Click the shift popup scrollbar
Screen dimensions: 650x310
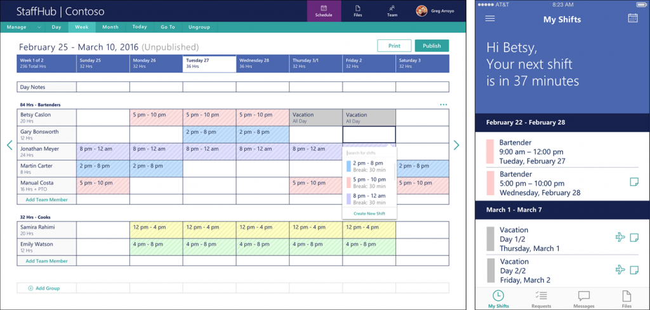point(395,171)
